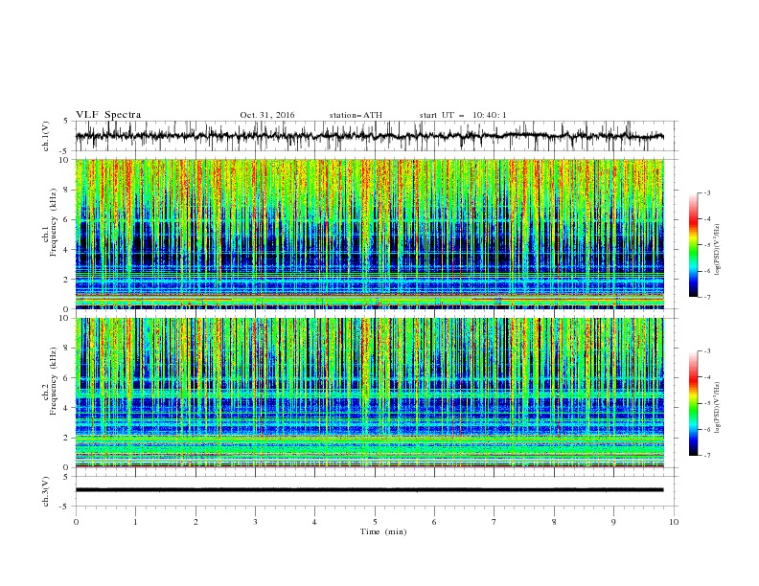Click time axis tick label "5"

(375, 522)
